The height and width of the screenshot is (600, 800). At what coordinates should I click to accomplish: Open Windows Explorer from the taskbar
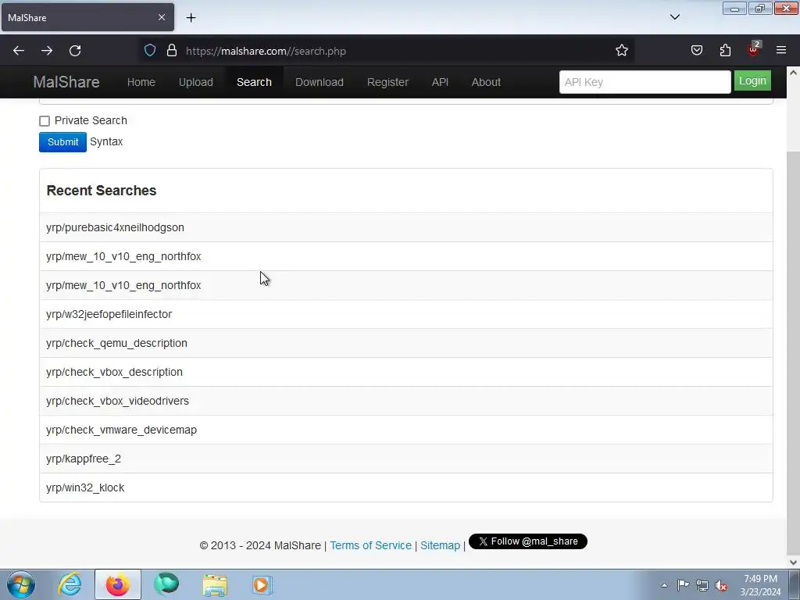tap(215, 584)
